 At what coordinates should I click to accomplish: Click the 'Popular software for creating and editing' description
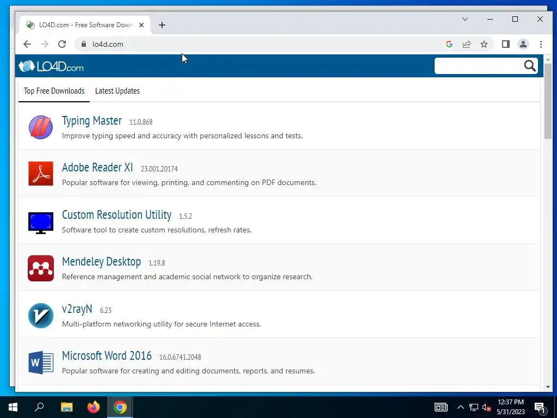(x=188, y=371)
